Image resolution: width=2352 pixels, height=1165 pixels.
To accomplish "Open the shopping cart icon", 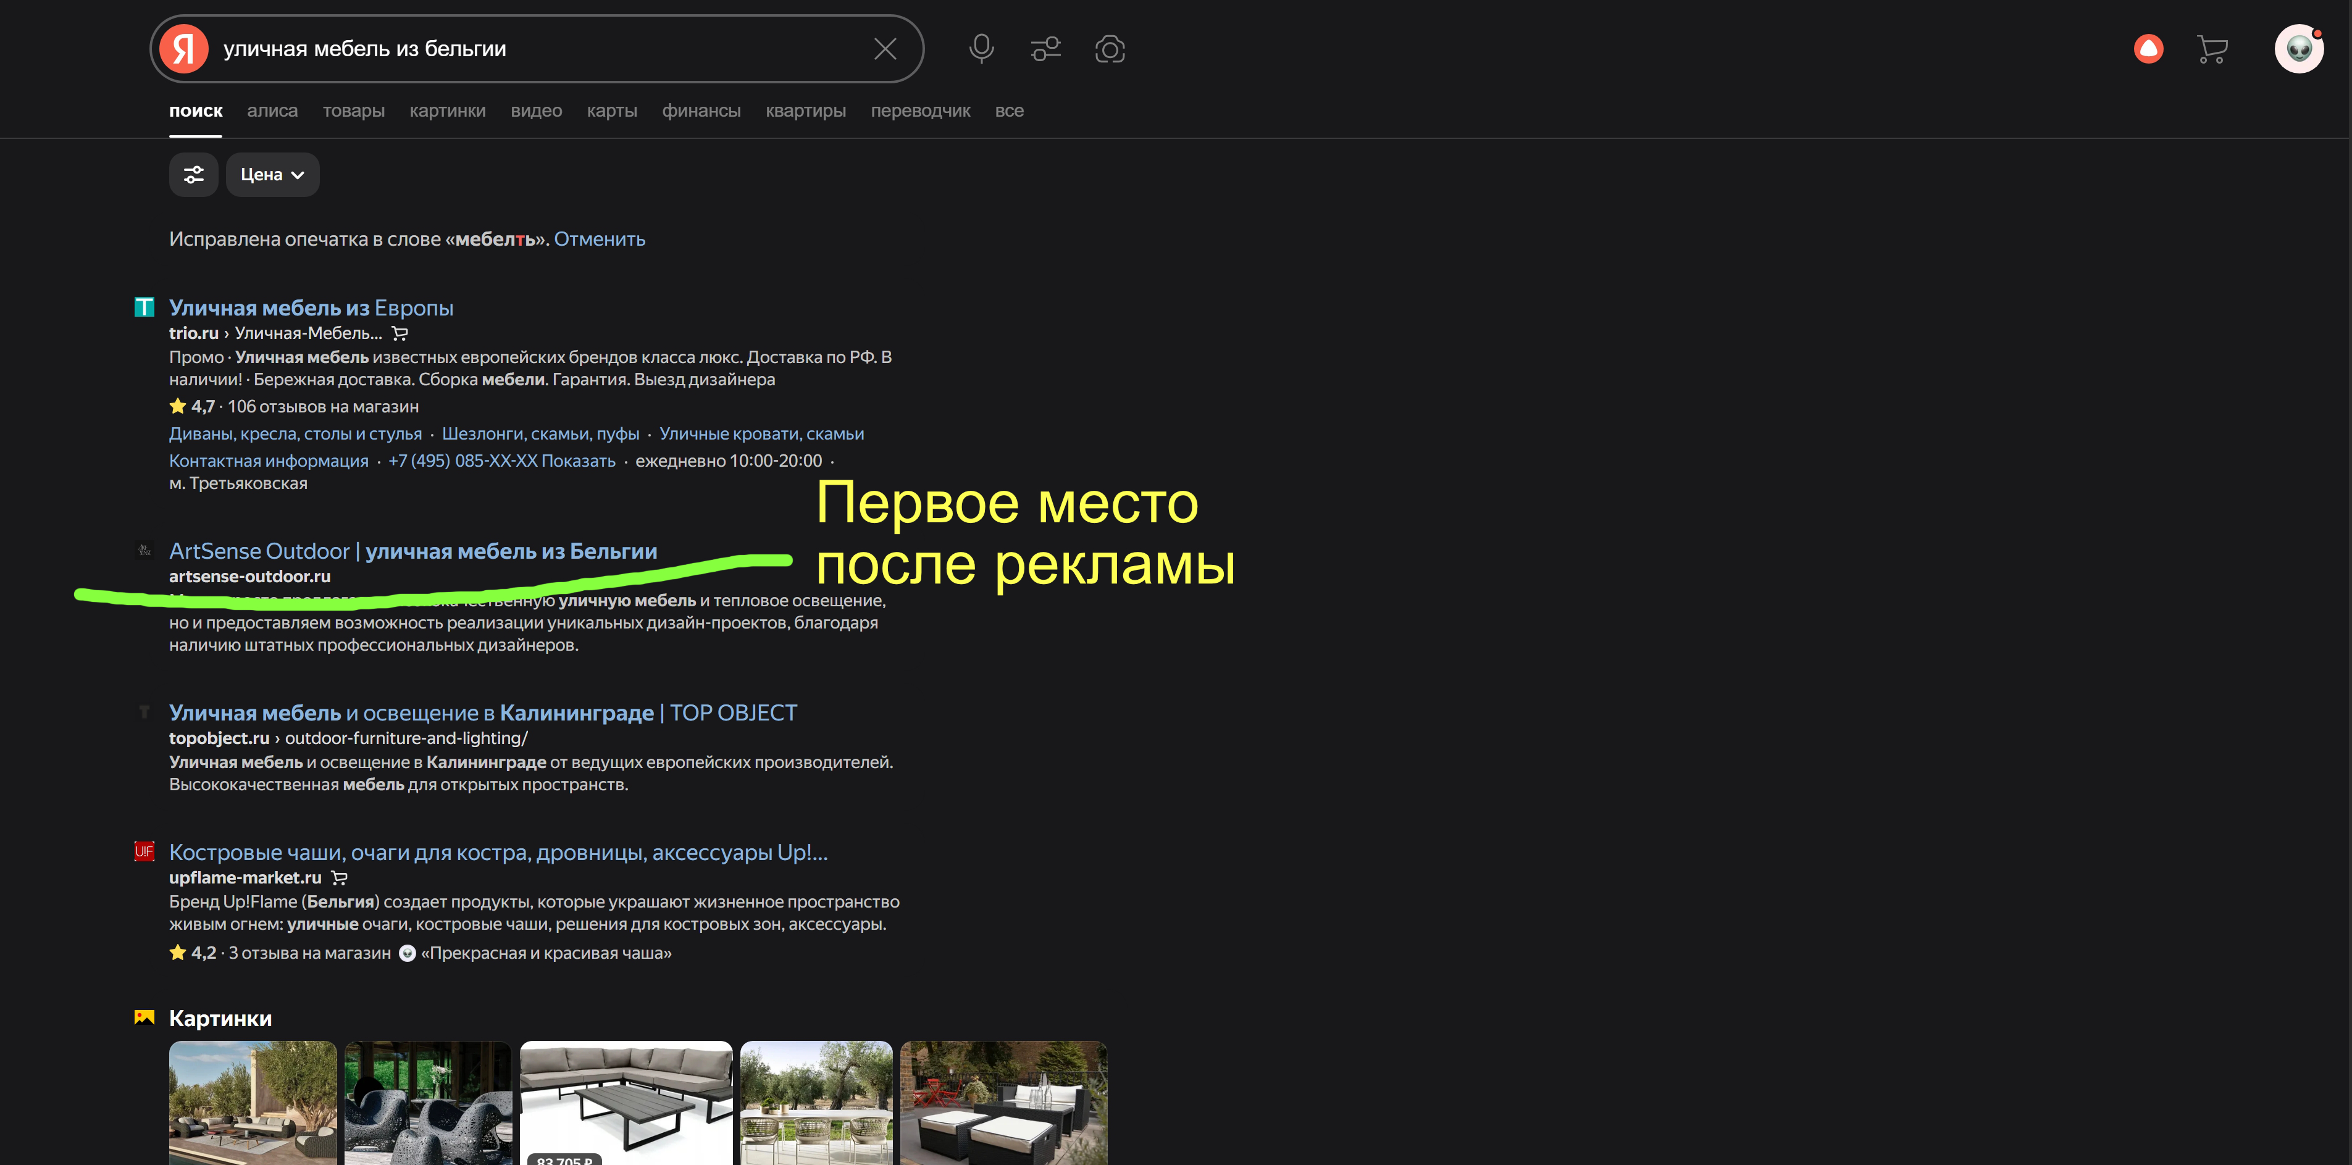I will click(x=2212, y=48).
